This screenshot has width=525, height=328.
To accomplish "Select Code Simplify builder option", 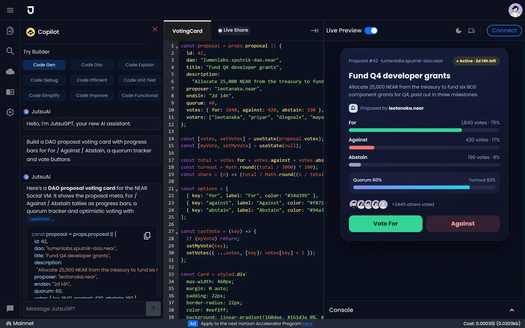I will pyautogui.click(x=44, y=95).
